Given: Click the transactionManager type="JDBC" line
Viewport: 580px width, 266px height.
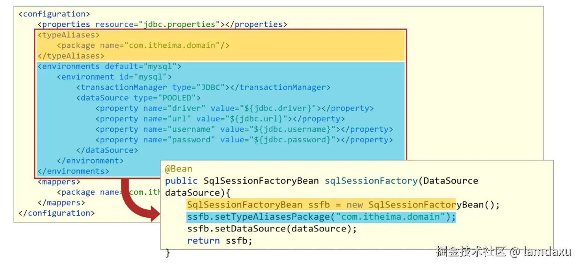Looking at the screenshot, I should [x=203, y=87].
